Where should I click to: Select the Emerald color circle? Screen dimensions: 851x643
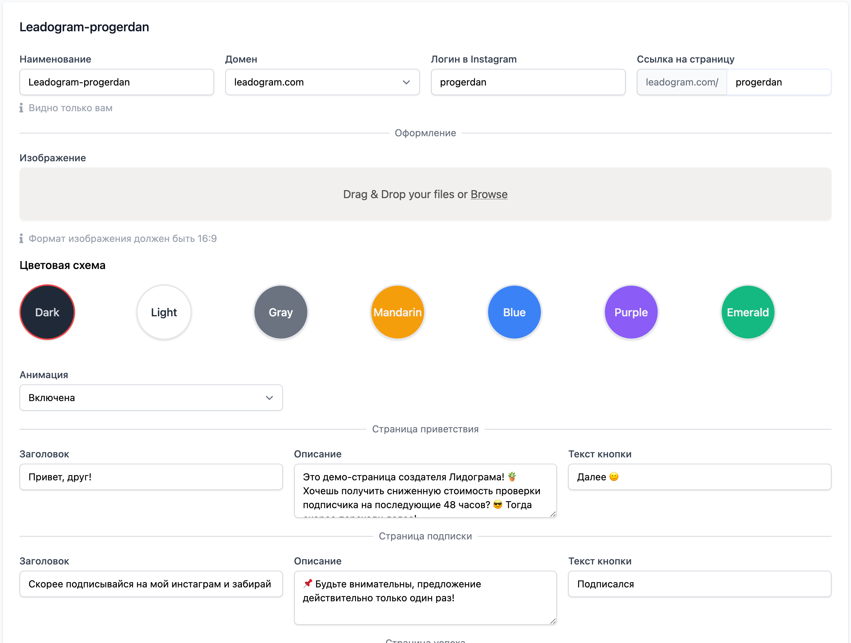[747, 312]
